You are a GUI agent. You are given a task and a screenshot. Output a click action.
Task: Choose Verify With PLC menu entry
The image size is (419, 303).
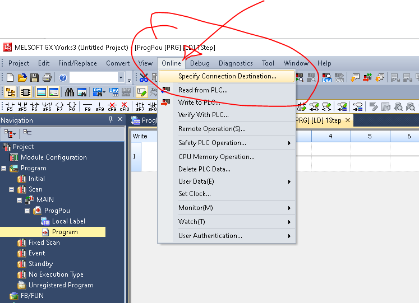(227, 115)
